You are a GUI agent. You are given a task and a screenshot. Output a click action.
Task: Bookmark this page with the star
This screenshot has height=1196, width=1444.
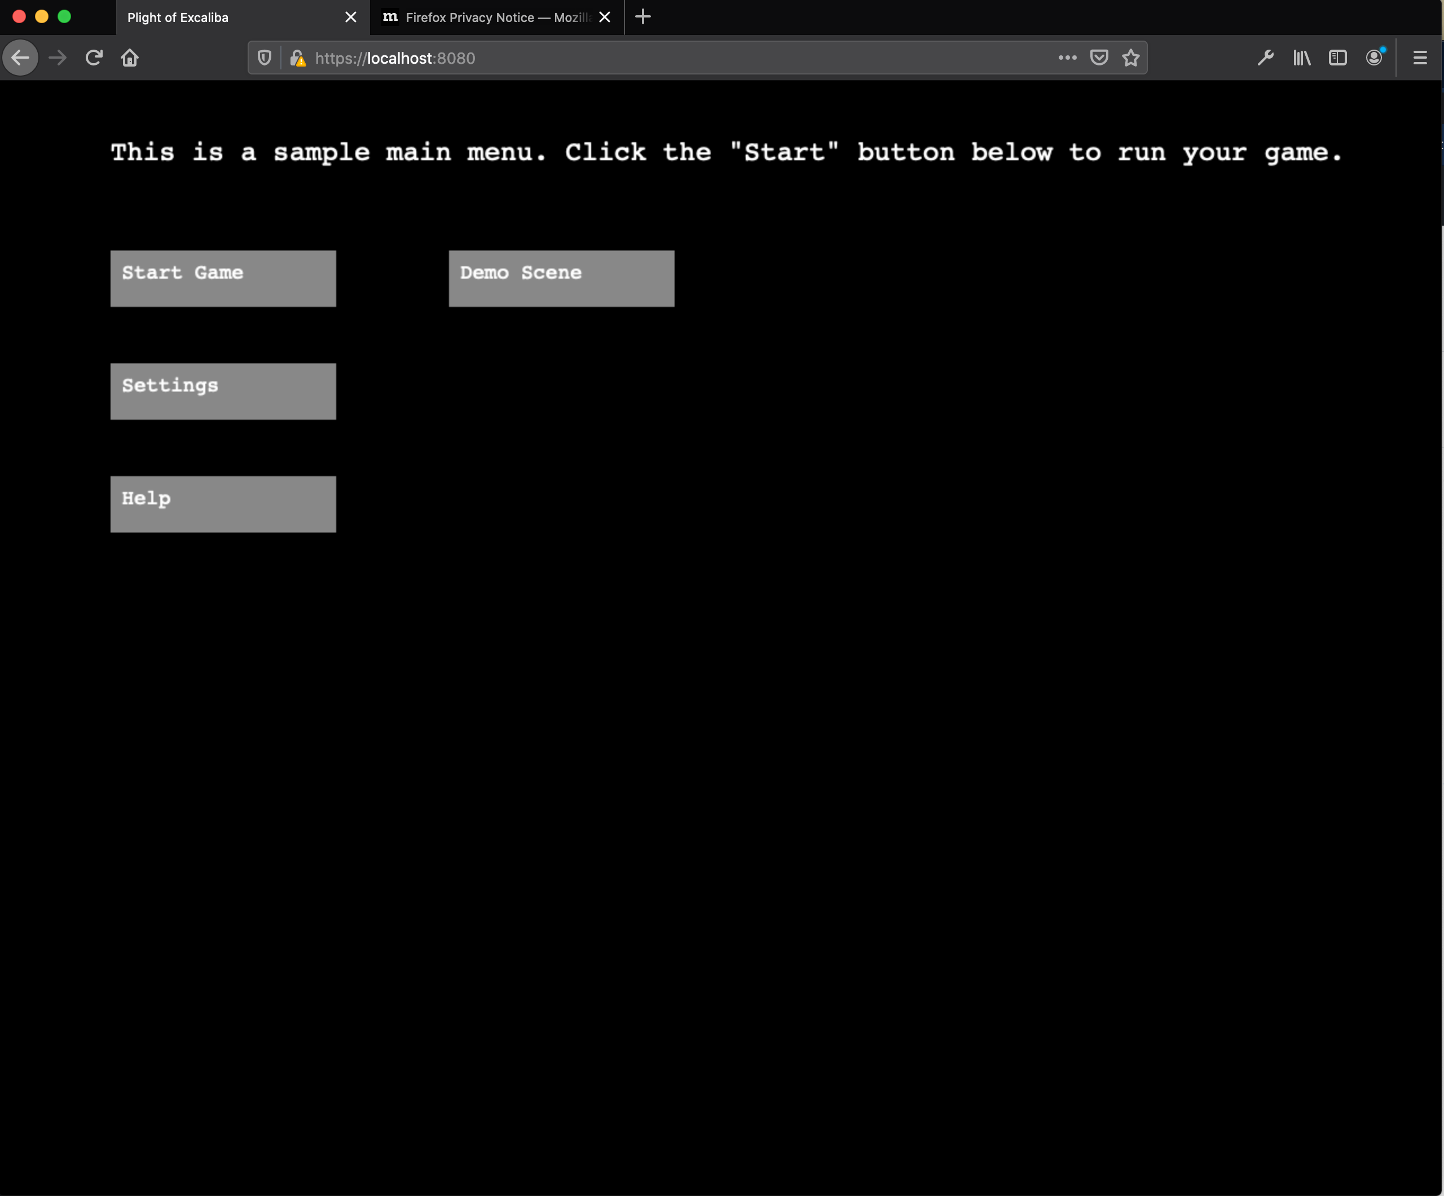(1130, 58)
